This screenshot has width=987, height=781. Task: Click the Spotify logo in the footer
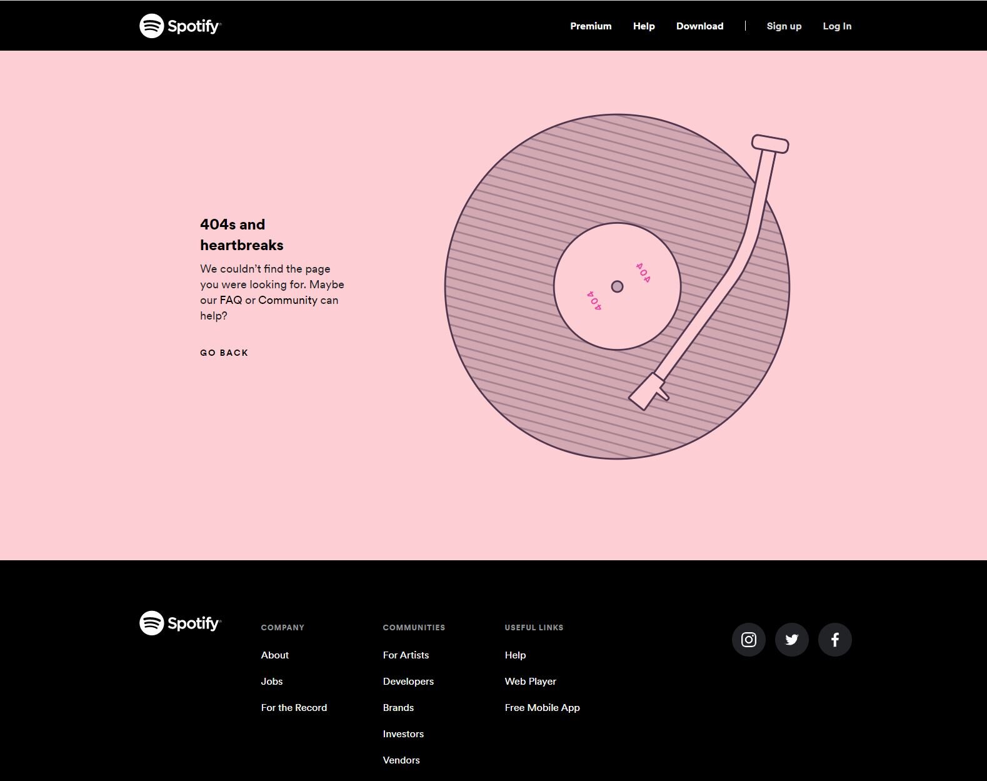point(180,623)
